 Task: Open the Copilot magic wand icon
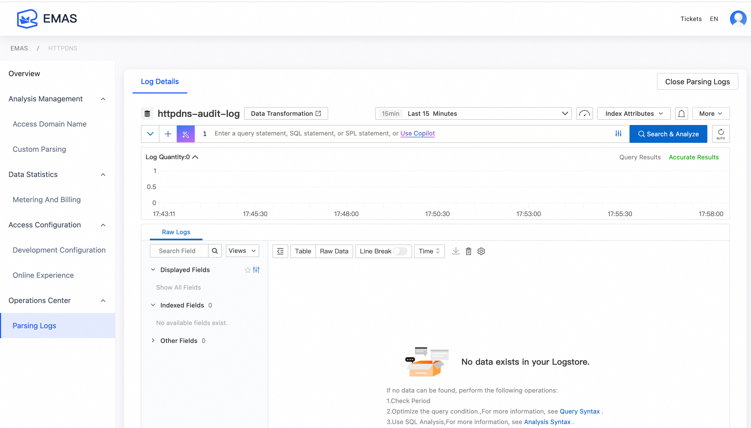185,134
